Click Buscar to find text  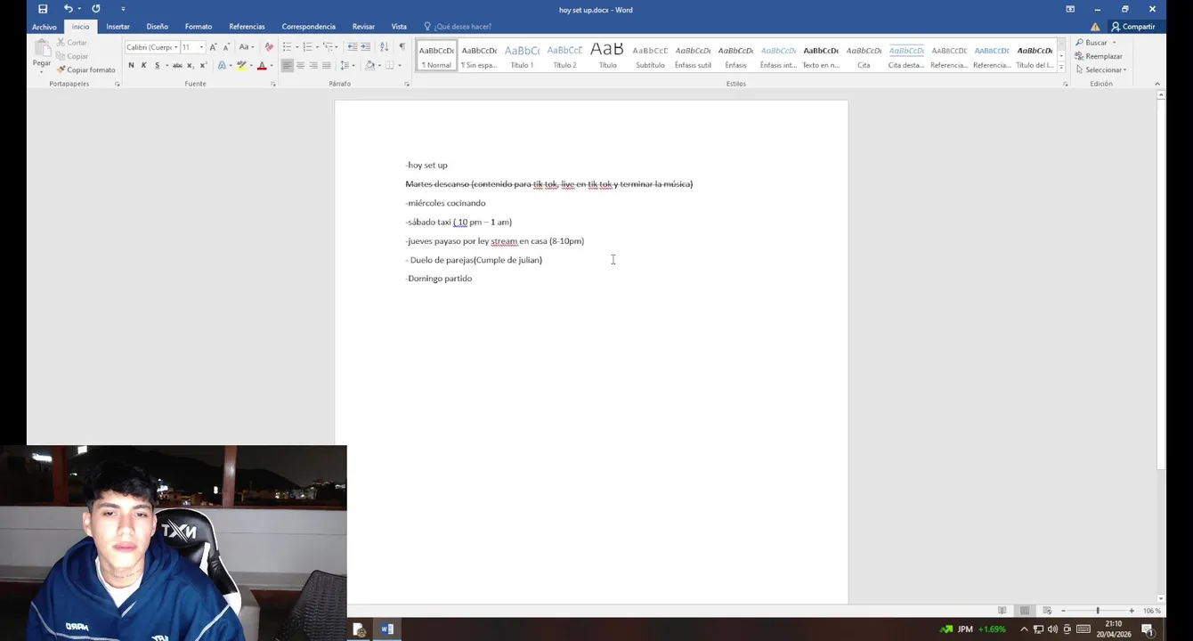point(1092,43)
